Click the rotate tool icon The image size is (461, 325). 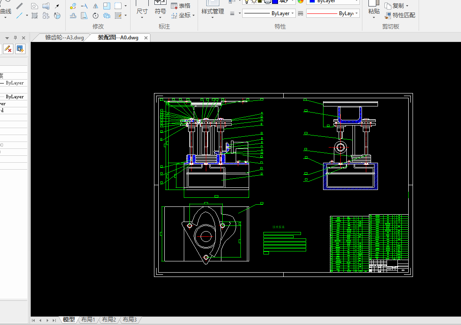(96, 16)
